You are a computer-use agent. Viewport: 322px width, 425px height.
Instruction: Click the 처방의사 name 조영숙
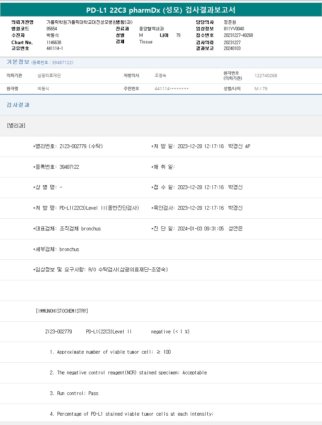pyautogui.click(x=160, y=75)
